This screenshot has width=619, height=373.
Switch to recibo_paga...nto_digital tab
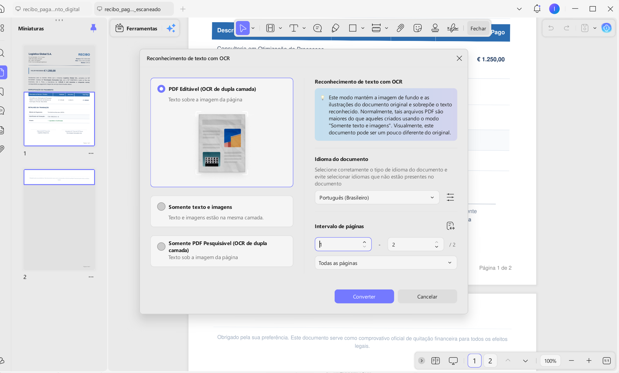[51, 9]
